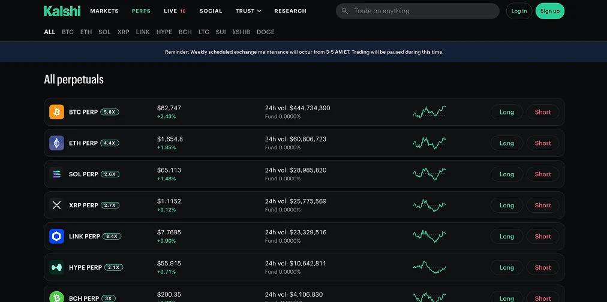Click the green Bitcoin Cash icon
Image resolution: width=607 pixels, height=302 pixels.
click(56, 297)
